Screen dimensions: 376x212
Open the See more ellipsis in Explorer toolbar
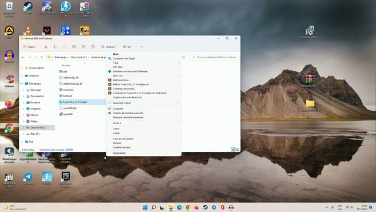142,47
